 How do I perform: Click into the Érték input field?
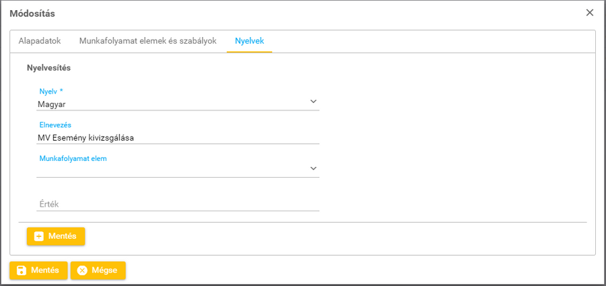178,204
